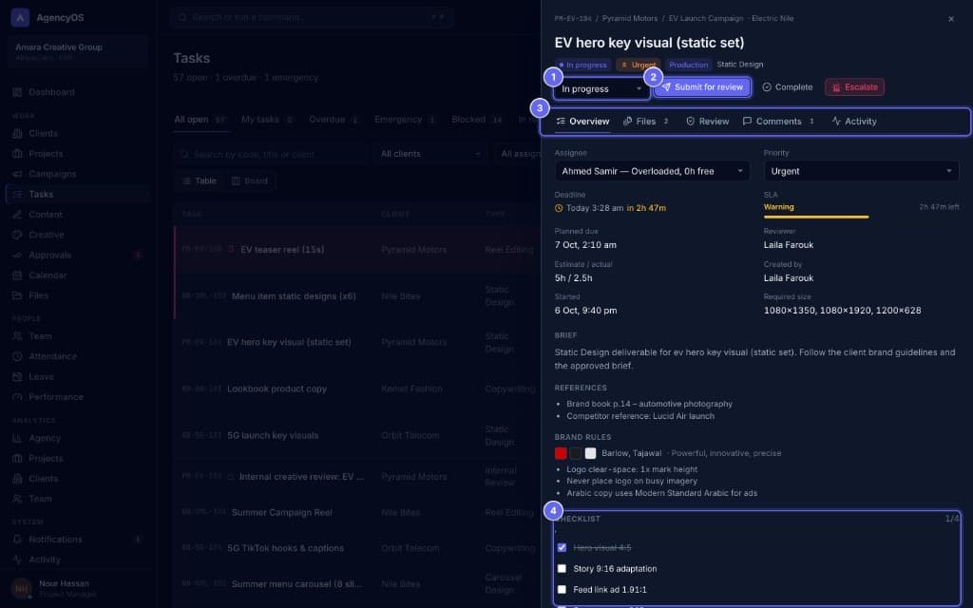Click the Creative palette icon in sidebar

pyautogui.click(x=17, y=236)
